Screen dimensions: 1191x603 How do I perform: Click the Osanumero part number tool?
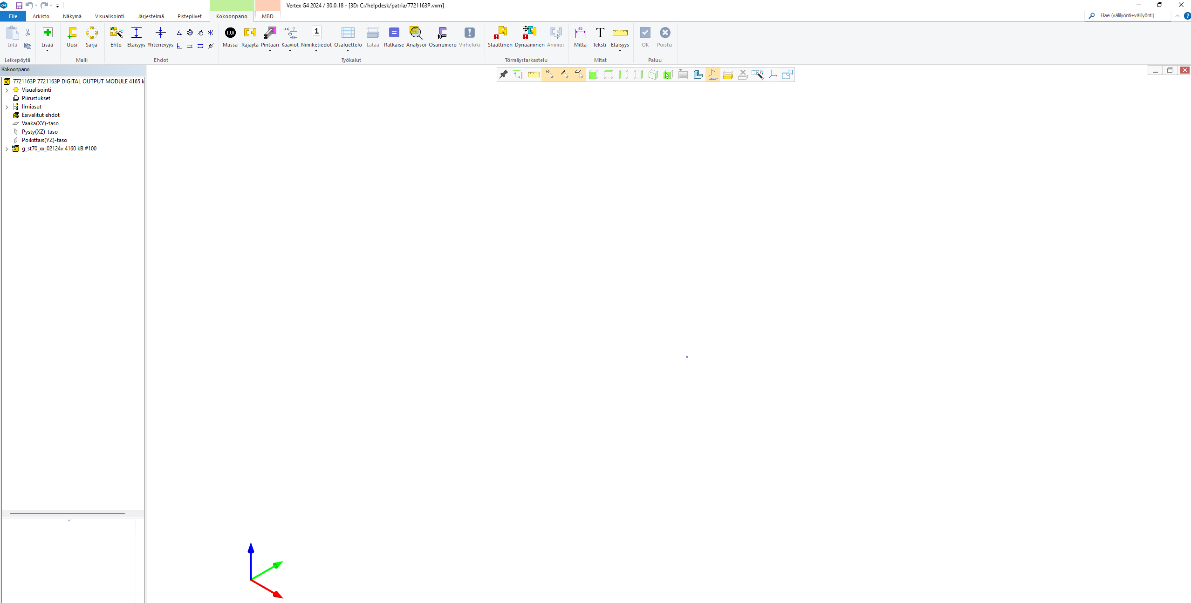[x=442, y=37]
